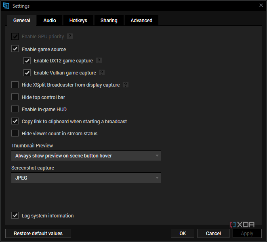Viewport: 267px width, 242px height.
Task: Uncheck Enable game source
Action: pyautogui.click(x=15, y=49)
